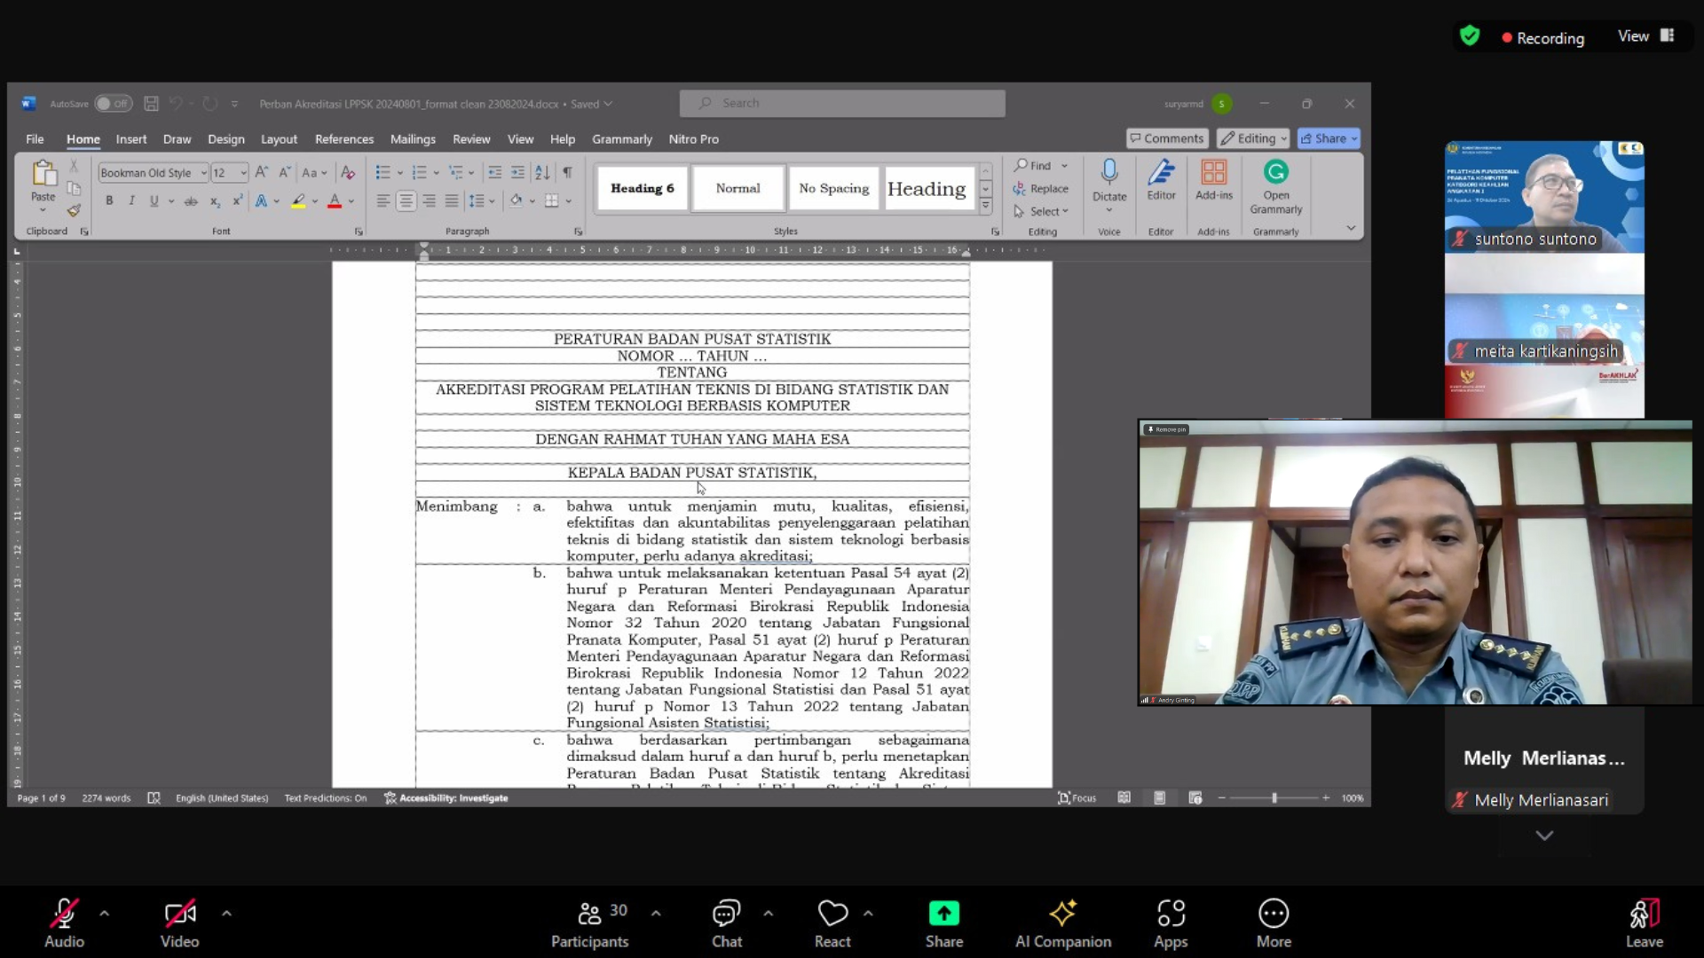Align text left
1704x958 pixels.
pyautogui.click(x=383, y=201)
